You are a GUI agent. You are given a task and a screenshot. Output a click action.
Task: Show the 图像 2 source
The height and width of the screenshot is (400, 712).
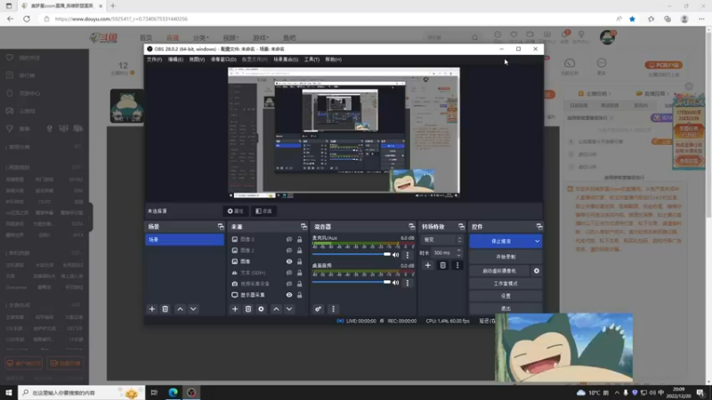click(288, 251)
